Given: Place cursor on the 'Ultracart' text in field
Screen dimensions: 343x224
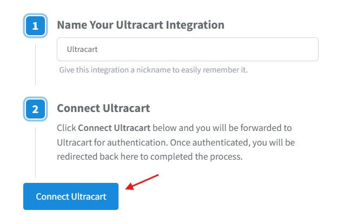Looking at the screenshot, I should click(82, 49).
